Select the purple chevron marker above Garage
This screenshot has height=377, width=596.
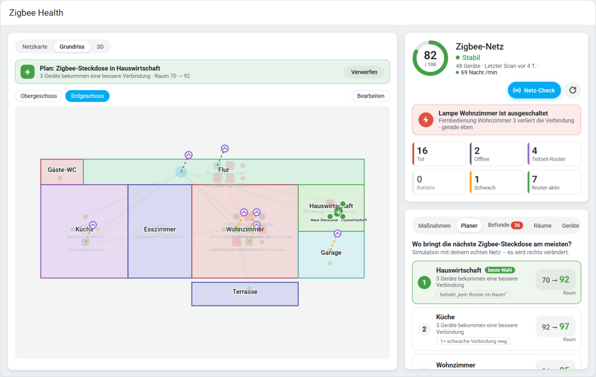click(x=337, y=233)
